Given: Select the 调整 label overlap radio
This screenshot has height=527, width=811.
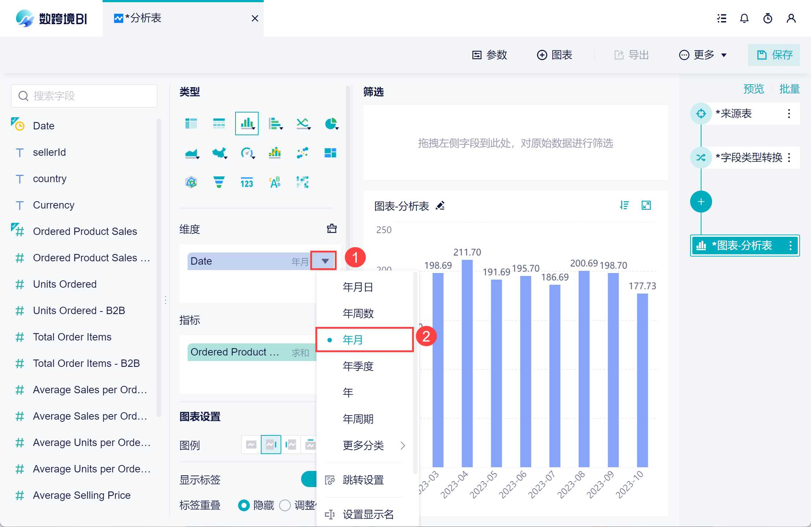Looking at the screenshot, I should (285, 505).
